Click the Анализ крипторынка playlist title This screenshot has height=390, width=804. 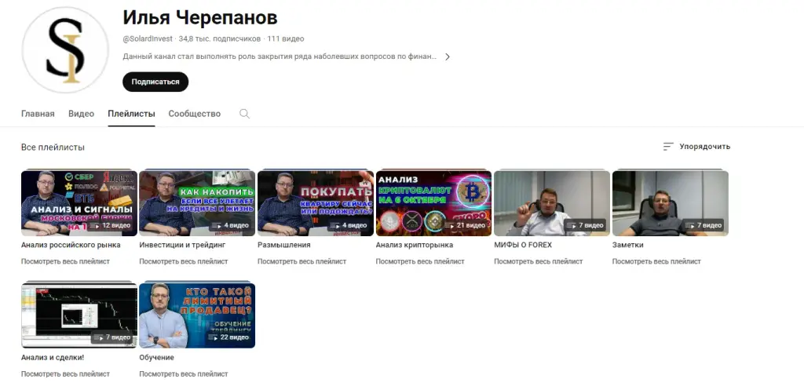415,245
